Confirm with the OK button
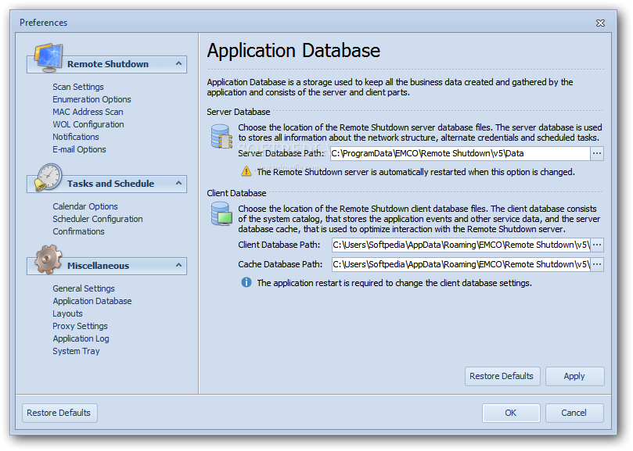This screenshot has height=451, width=633. click(x=511, y=413)
